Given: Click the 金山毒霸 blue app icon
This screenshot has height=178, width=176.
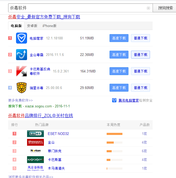Looking at the screenshot, I should click(22, 55).
